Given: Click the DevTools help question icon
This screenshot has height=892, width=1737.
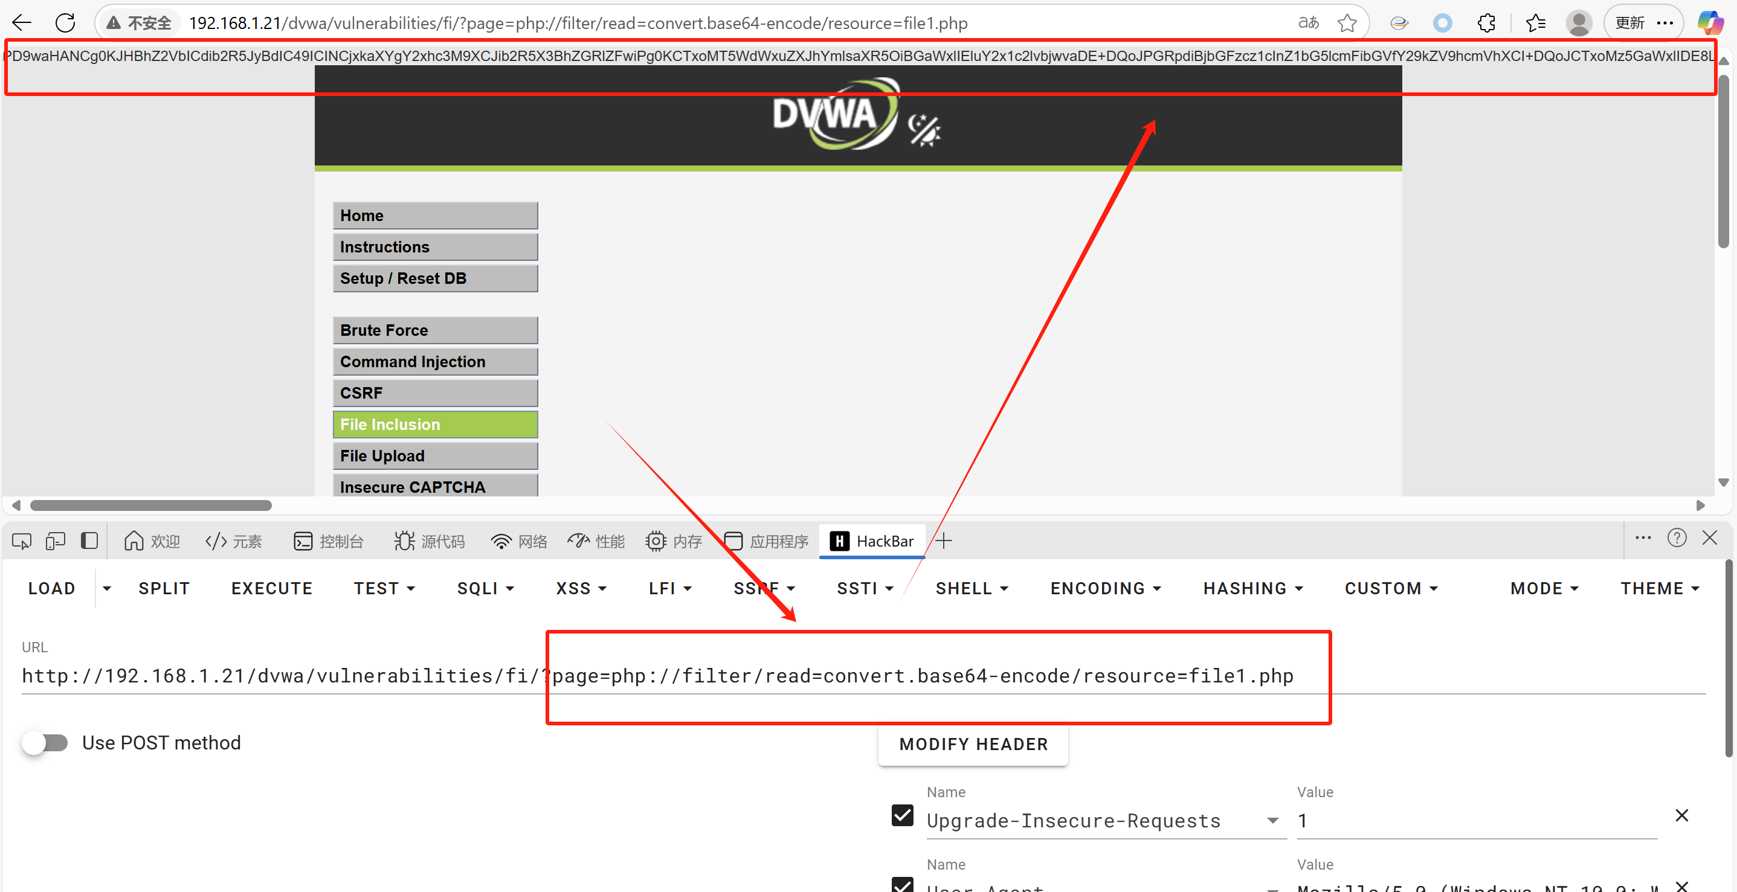Looking at the screenshot, I should click(x=1677, y=538).
